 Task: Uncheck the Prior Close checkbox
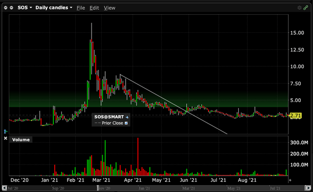coord(126,123)
